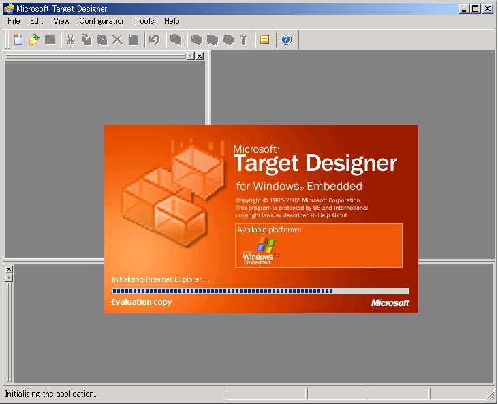Open the Help menu
498x404 pixels.
coord(172,21)
